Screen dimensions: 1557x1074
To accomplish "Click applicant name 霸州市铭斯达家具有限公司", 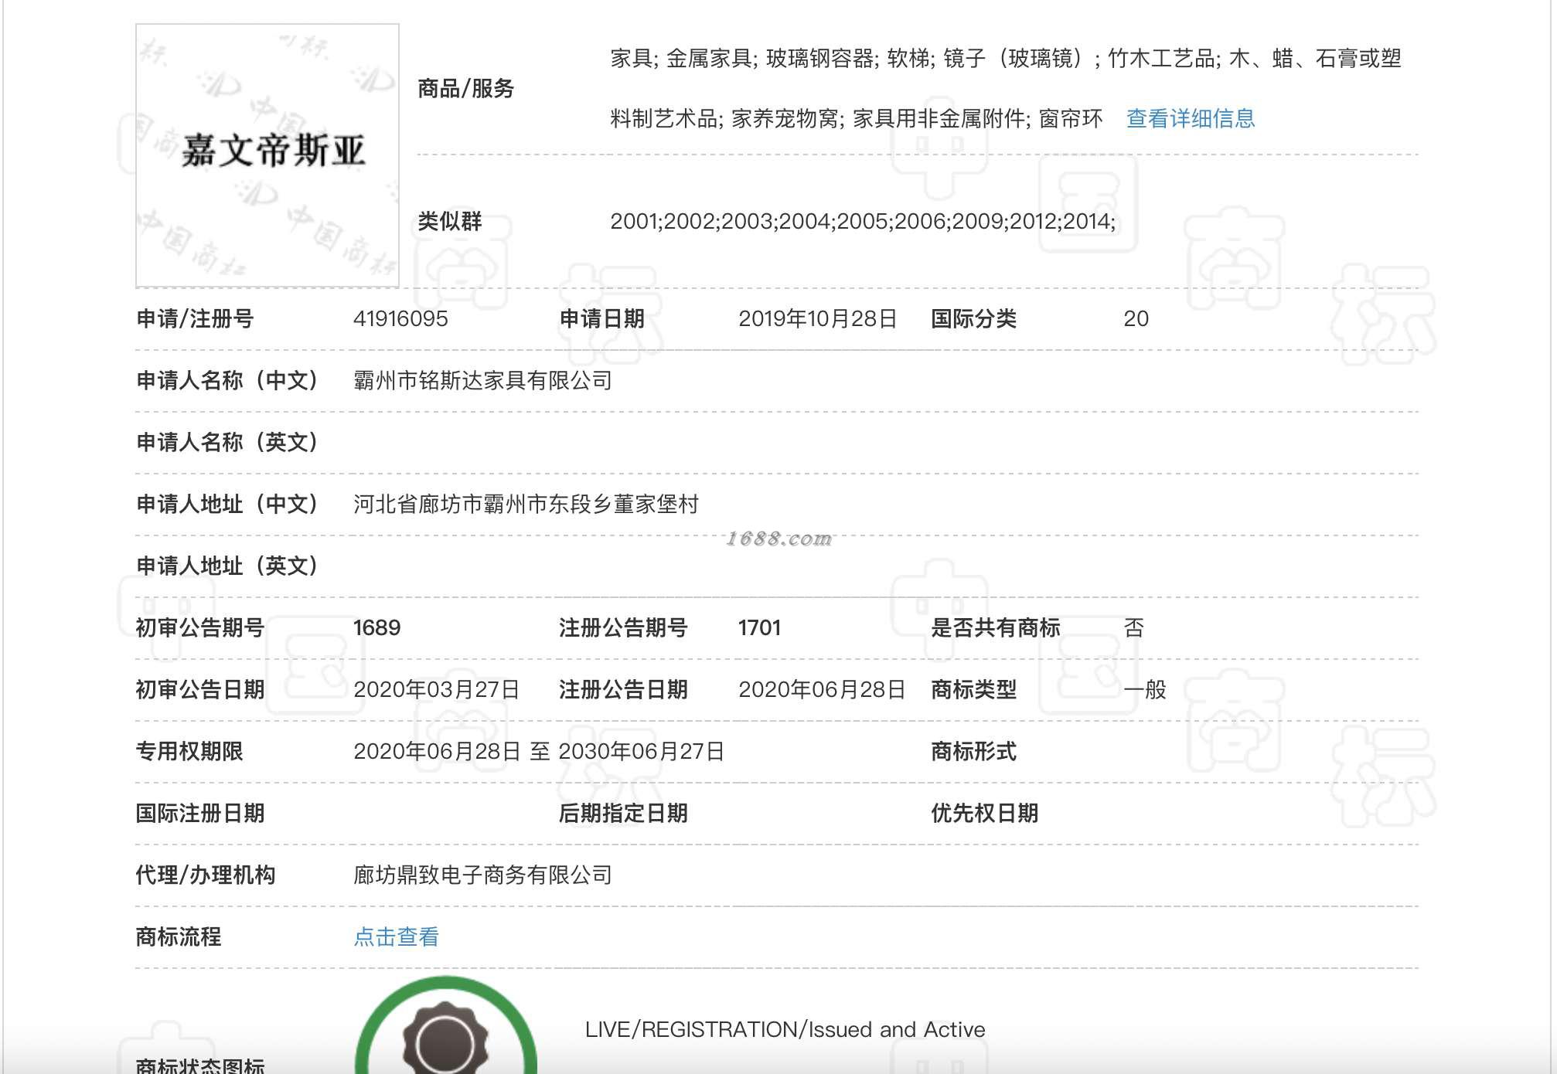I will click(482, 380).
